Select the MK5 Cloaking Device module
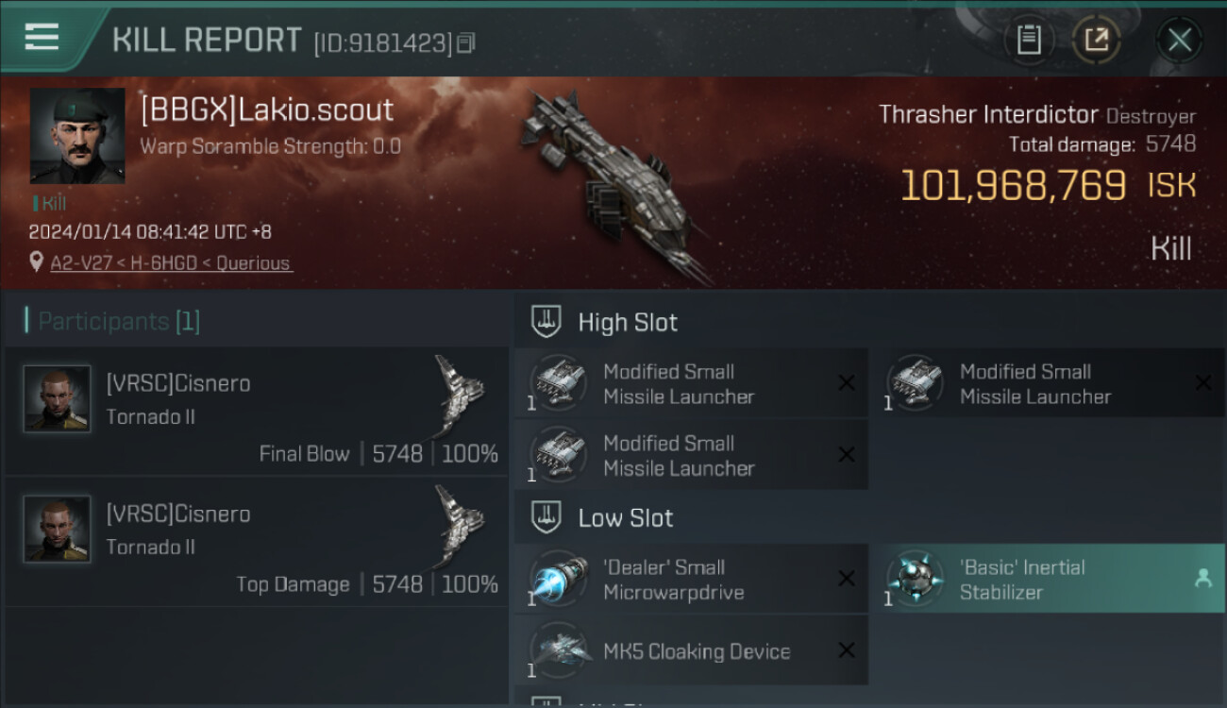 [x=691, y=650]
